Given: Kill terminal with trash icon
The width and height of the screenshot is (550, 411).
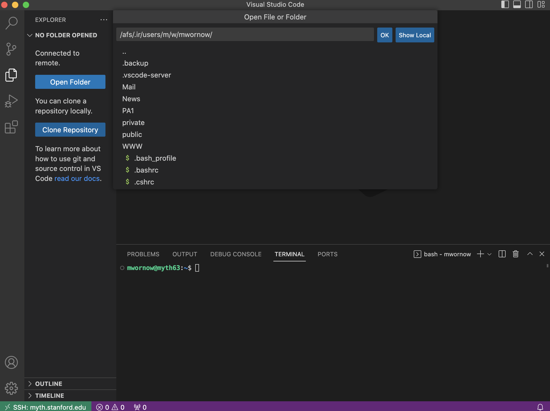Looking at the screenshot, I should [516, 254].
